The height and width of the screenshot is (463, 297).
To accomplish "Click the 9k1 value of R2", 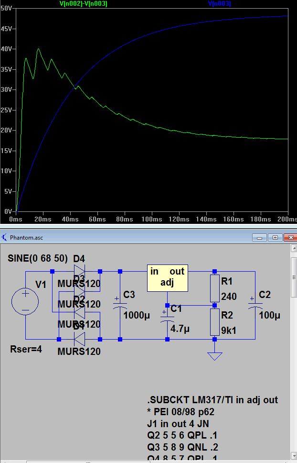I will click(229, 331).
